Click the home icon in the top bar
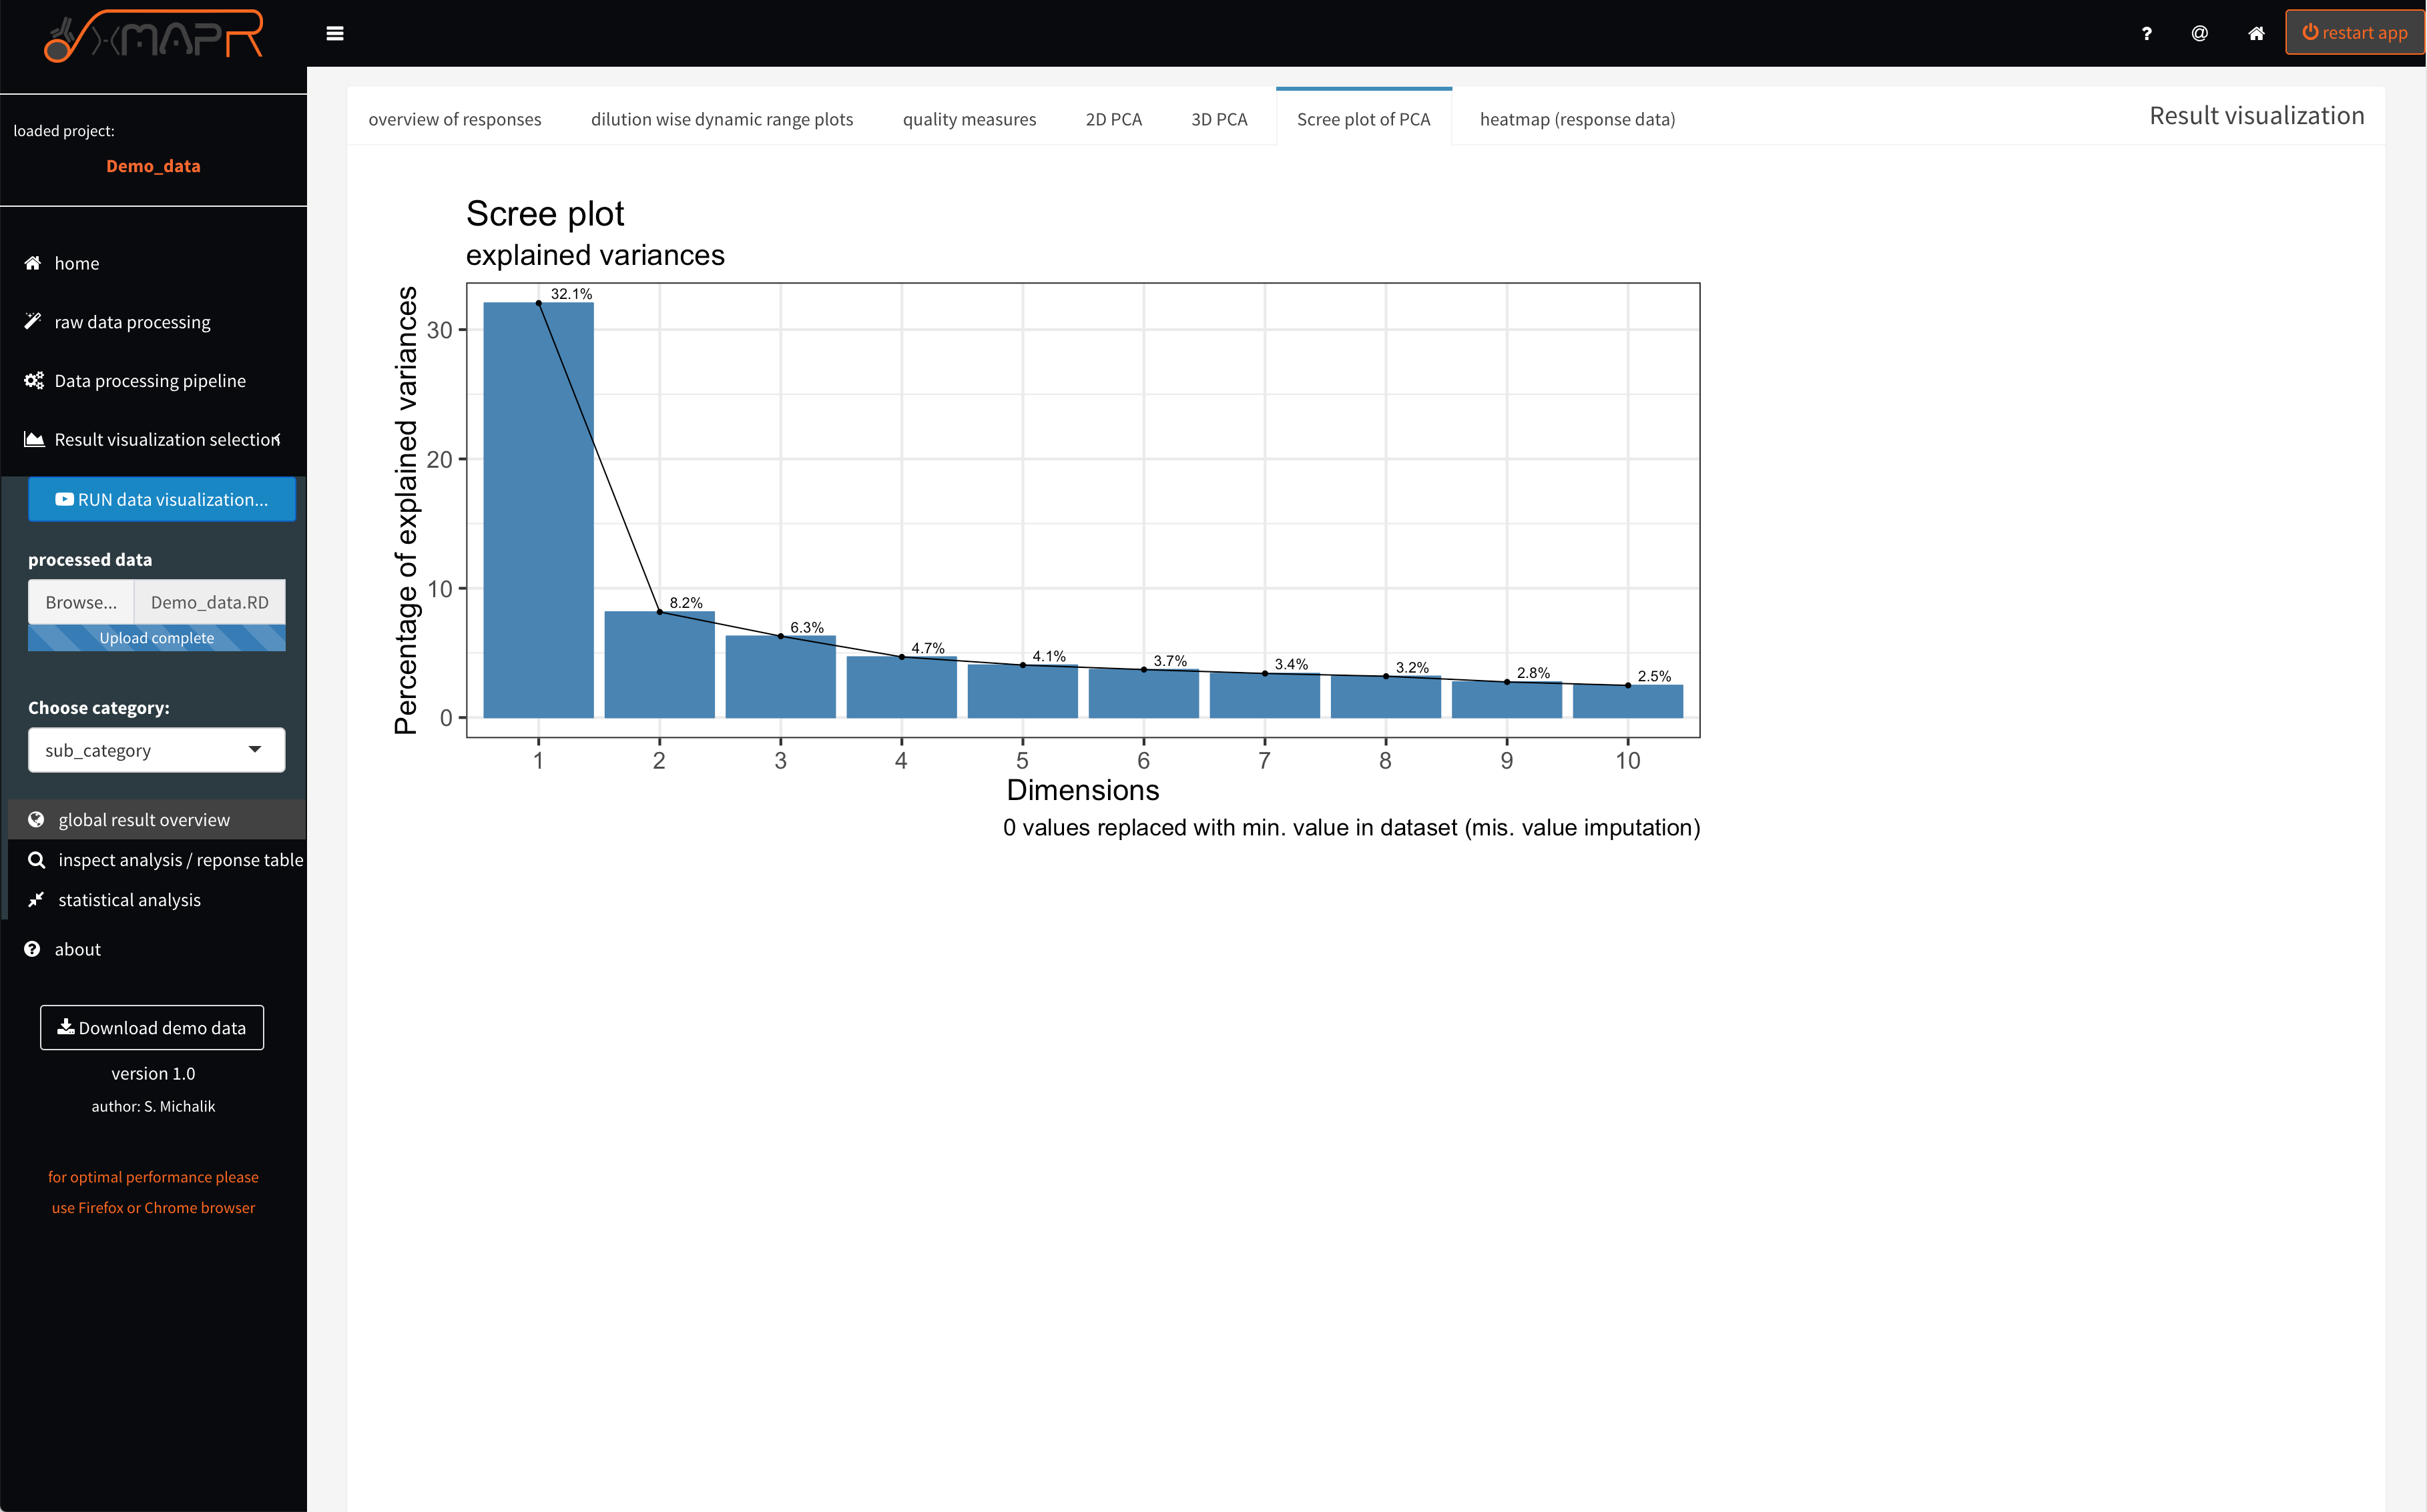This screenshot has height=1512, width=2427. point(2256,33)
